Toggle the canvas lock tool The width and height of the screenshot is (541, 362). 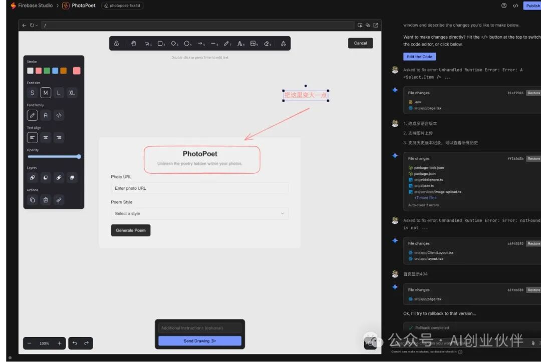[117, 44]
